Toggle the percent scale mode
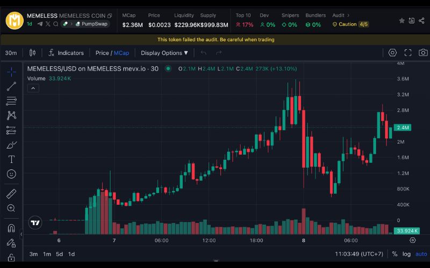The height and width of the screenshot is (268, 430). pos(395,254)
